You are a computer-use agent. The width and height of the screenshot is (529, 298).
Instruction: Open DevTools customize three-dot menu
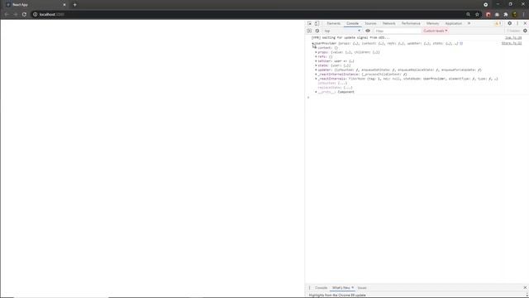[x=517, y=23]
